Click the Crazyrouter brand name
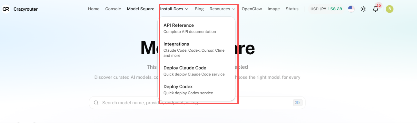The image size is (417, 123). (25, 9)
